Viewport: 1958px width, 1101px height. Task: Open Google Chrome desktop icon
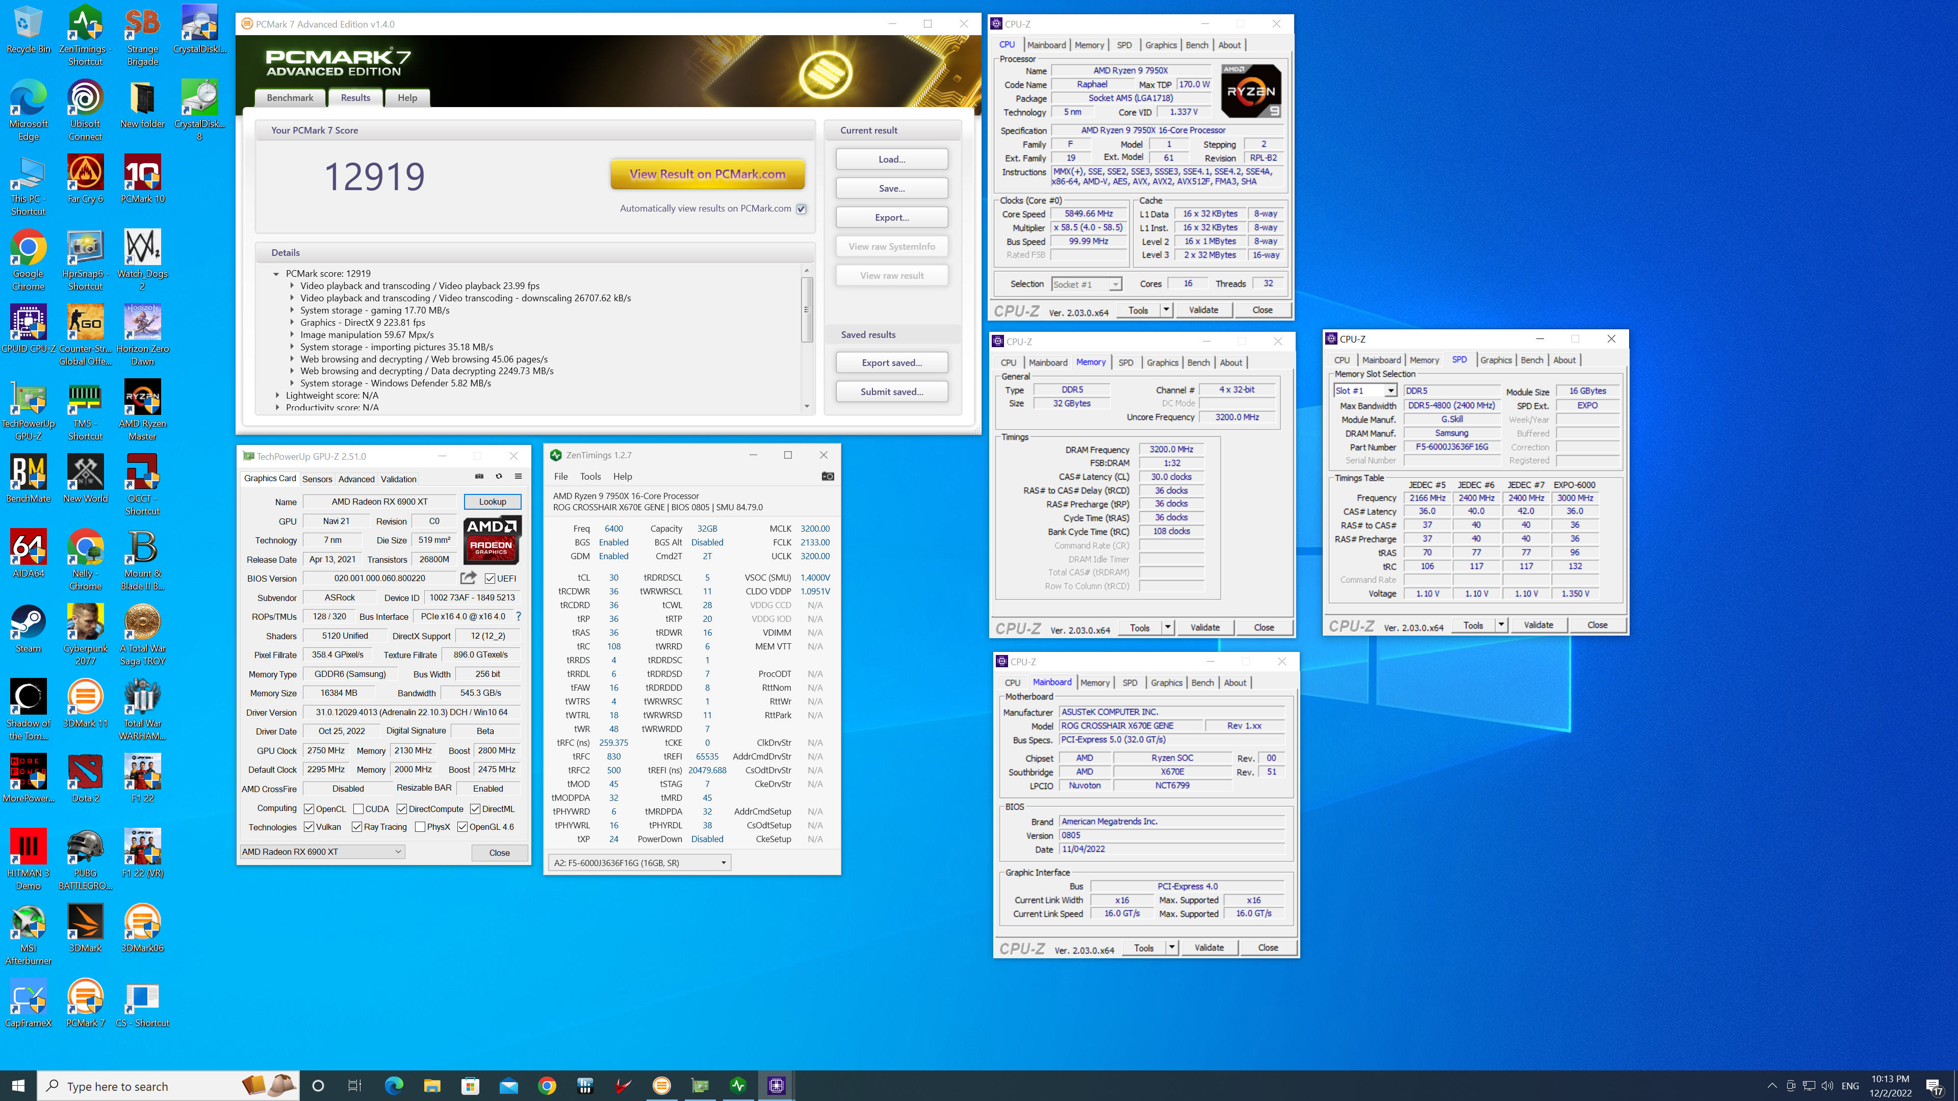(x=28, y=260)
